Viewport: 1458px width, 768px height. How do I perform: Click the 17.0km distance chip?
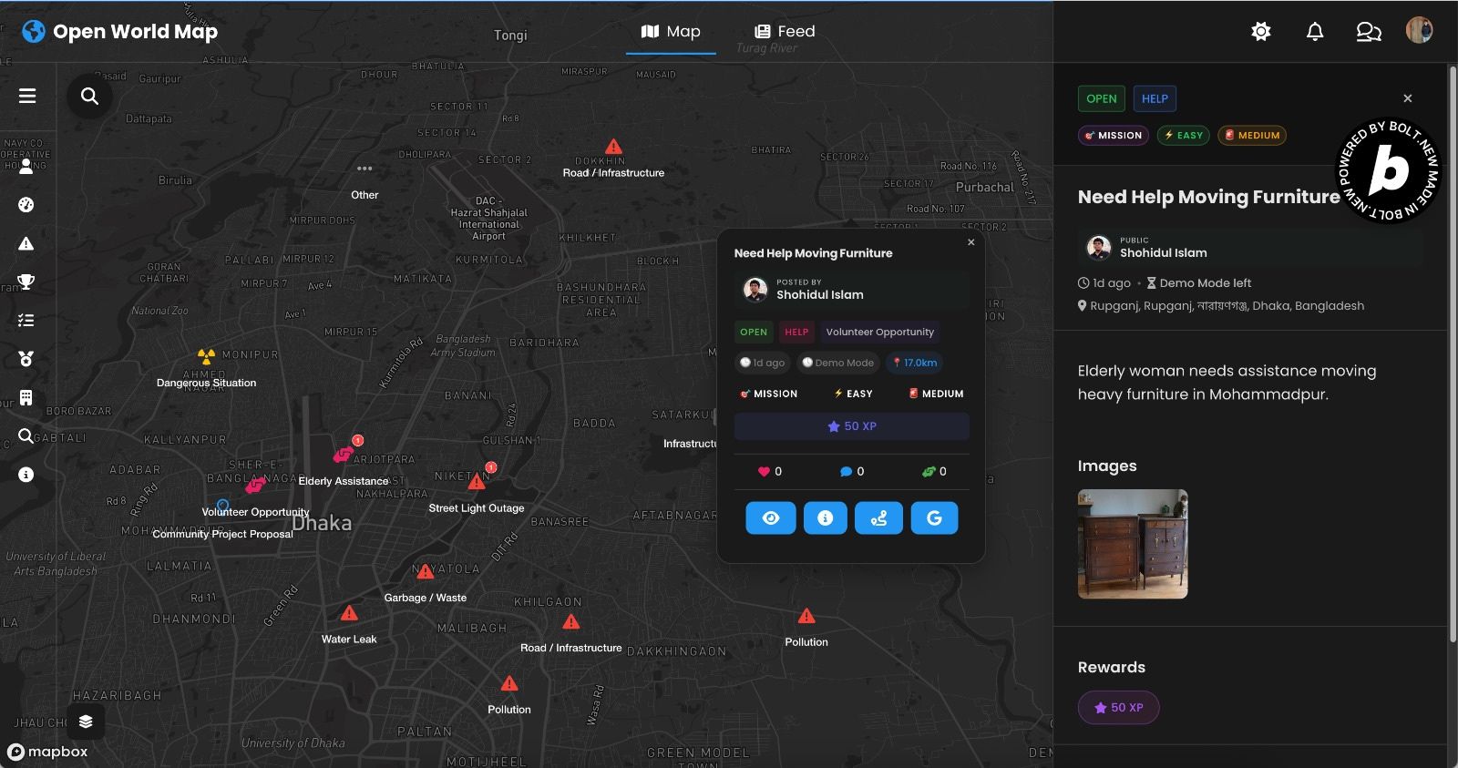coord(915,363)
